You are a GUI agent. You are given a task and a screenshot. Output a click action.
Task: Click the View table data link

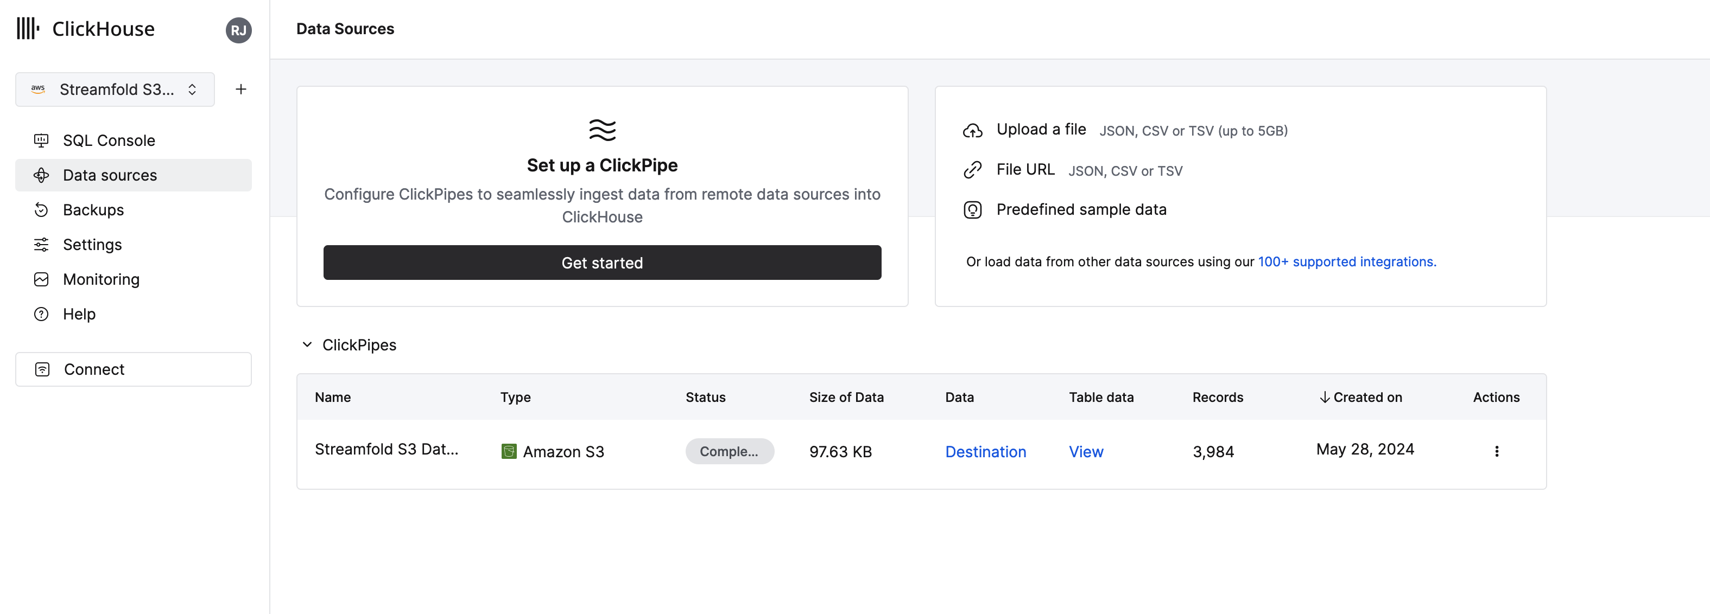point(1086,451)
